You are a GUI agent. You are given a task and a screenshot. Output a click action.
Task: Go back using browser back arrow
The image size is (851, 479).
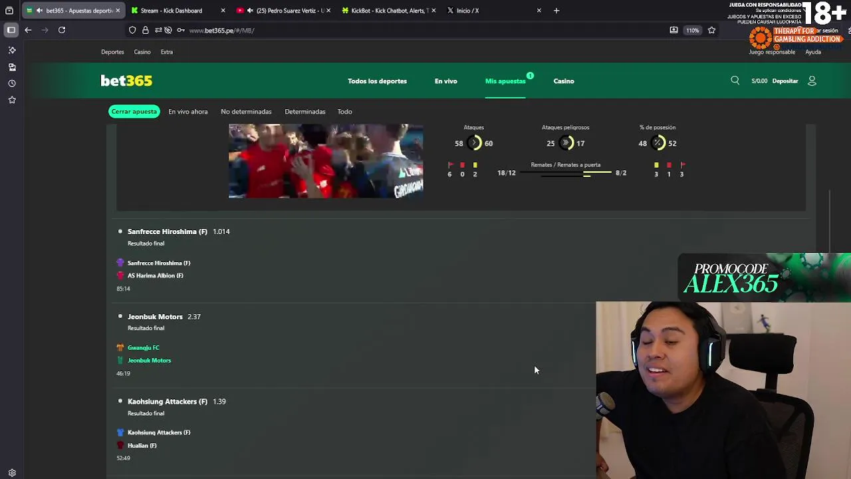pos(28,30)
